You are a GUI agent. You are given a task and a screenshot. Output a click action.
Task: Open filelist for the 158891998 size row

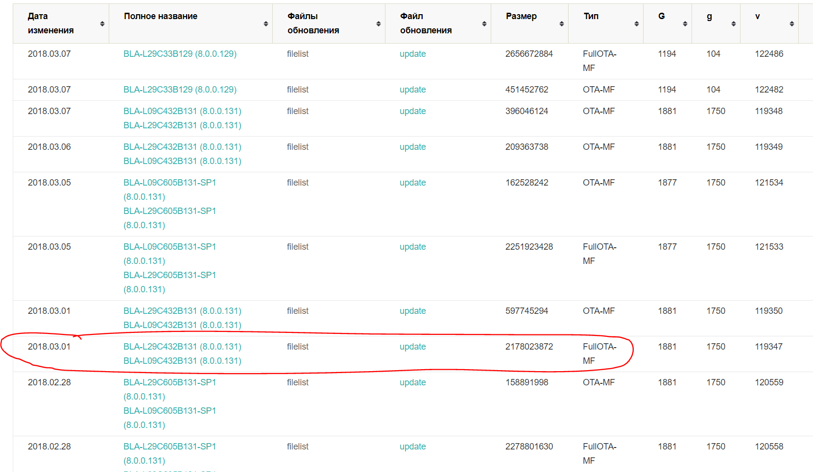point(298,382)
